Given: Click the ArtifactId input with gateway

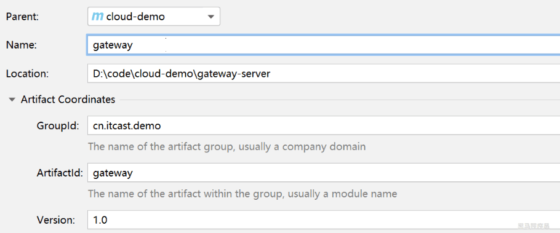Looking at the screenshot, I should coord(324,173).
